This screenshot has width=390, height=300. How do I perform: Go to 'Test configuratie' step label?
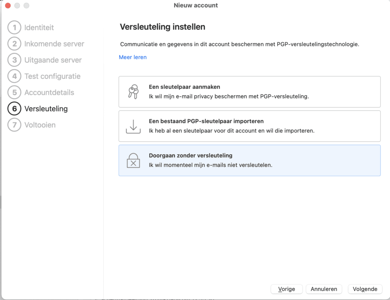point(52,76)
